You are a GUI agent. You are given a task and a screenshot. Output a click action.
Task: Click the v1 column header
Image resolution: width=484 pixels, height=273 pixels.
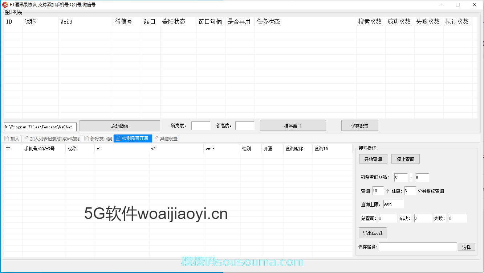point(122,149)
